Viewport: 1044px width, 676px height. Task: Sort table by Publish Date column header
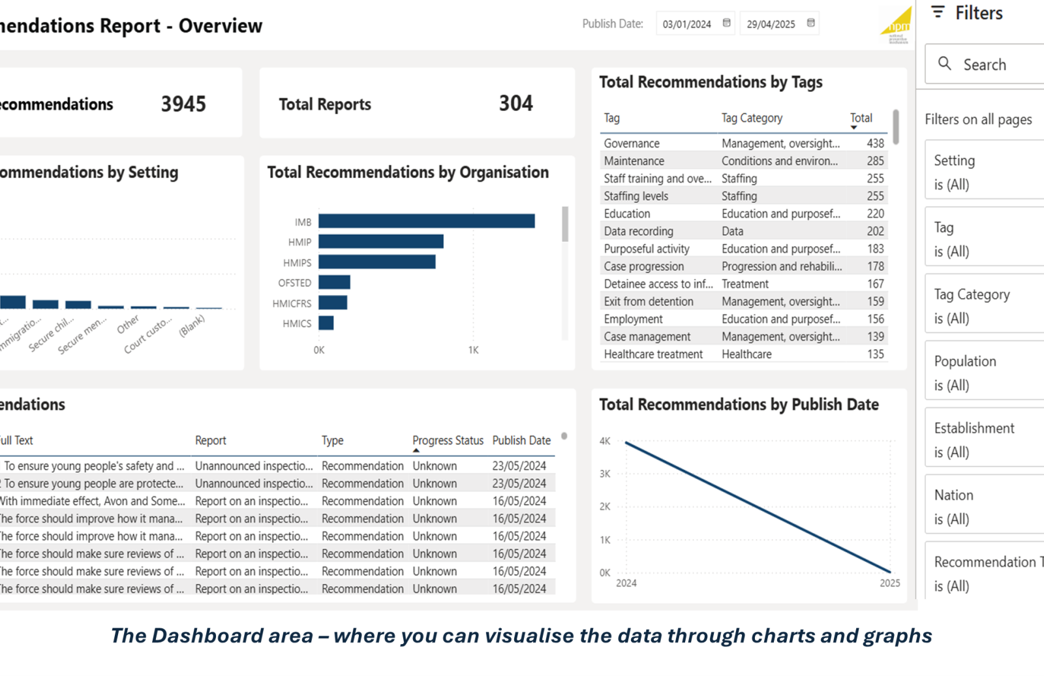click(x=521, y=440)
